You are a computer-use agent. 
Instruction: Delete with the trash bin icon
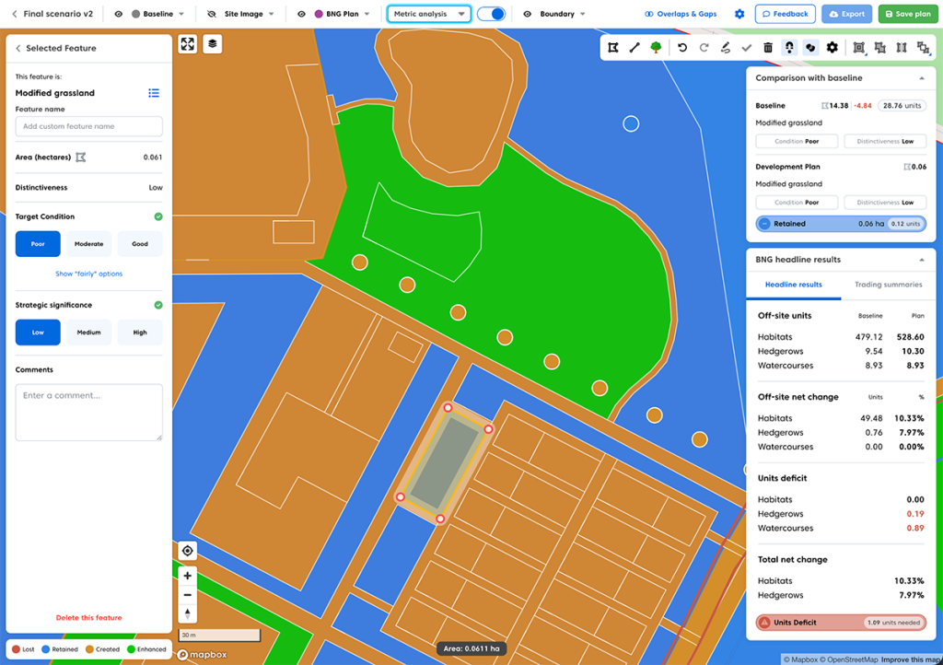pos(768,48)
